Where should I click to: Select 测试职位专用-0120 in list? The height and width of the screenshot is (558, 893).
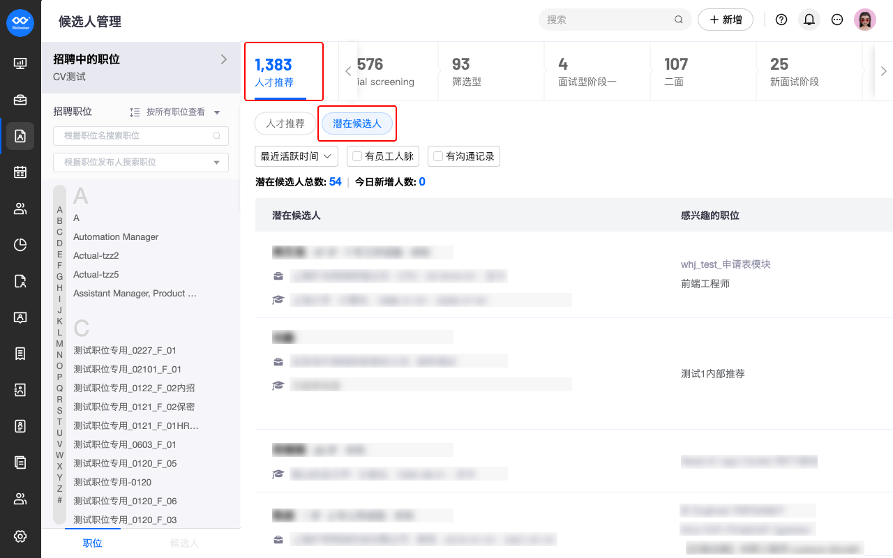click(x=112, y=482)
